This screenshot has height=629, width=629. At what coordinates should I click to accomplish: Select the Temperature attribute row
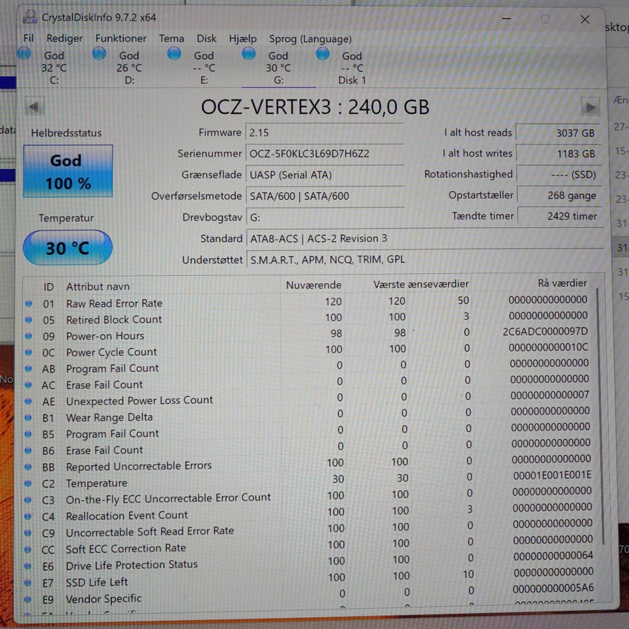click(x=308, y=481)
